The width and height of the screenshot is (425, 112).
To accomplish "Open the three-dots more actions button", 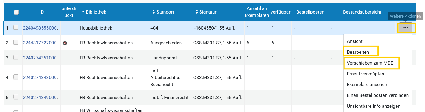I will click(x=406, y=28).
